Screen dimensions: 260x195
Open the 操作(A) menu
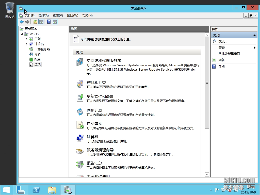(44, 15)
